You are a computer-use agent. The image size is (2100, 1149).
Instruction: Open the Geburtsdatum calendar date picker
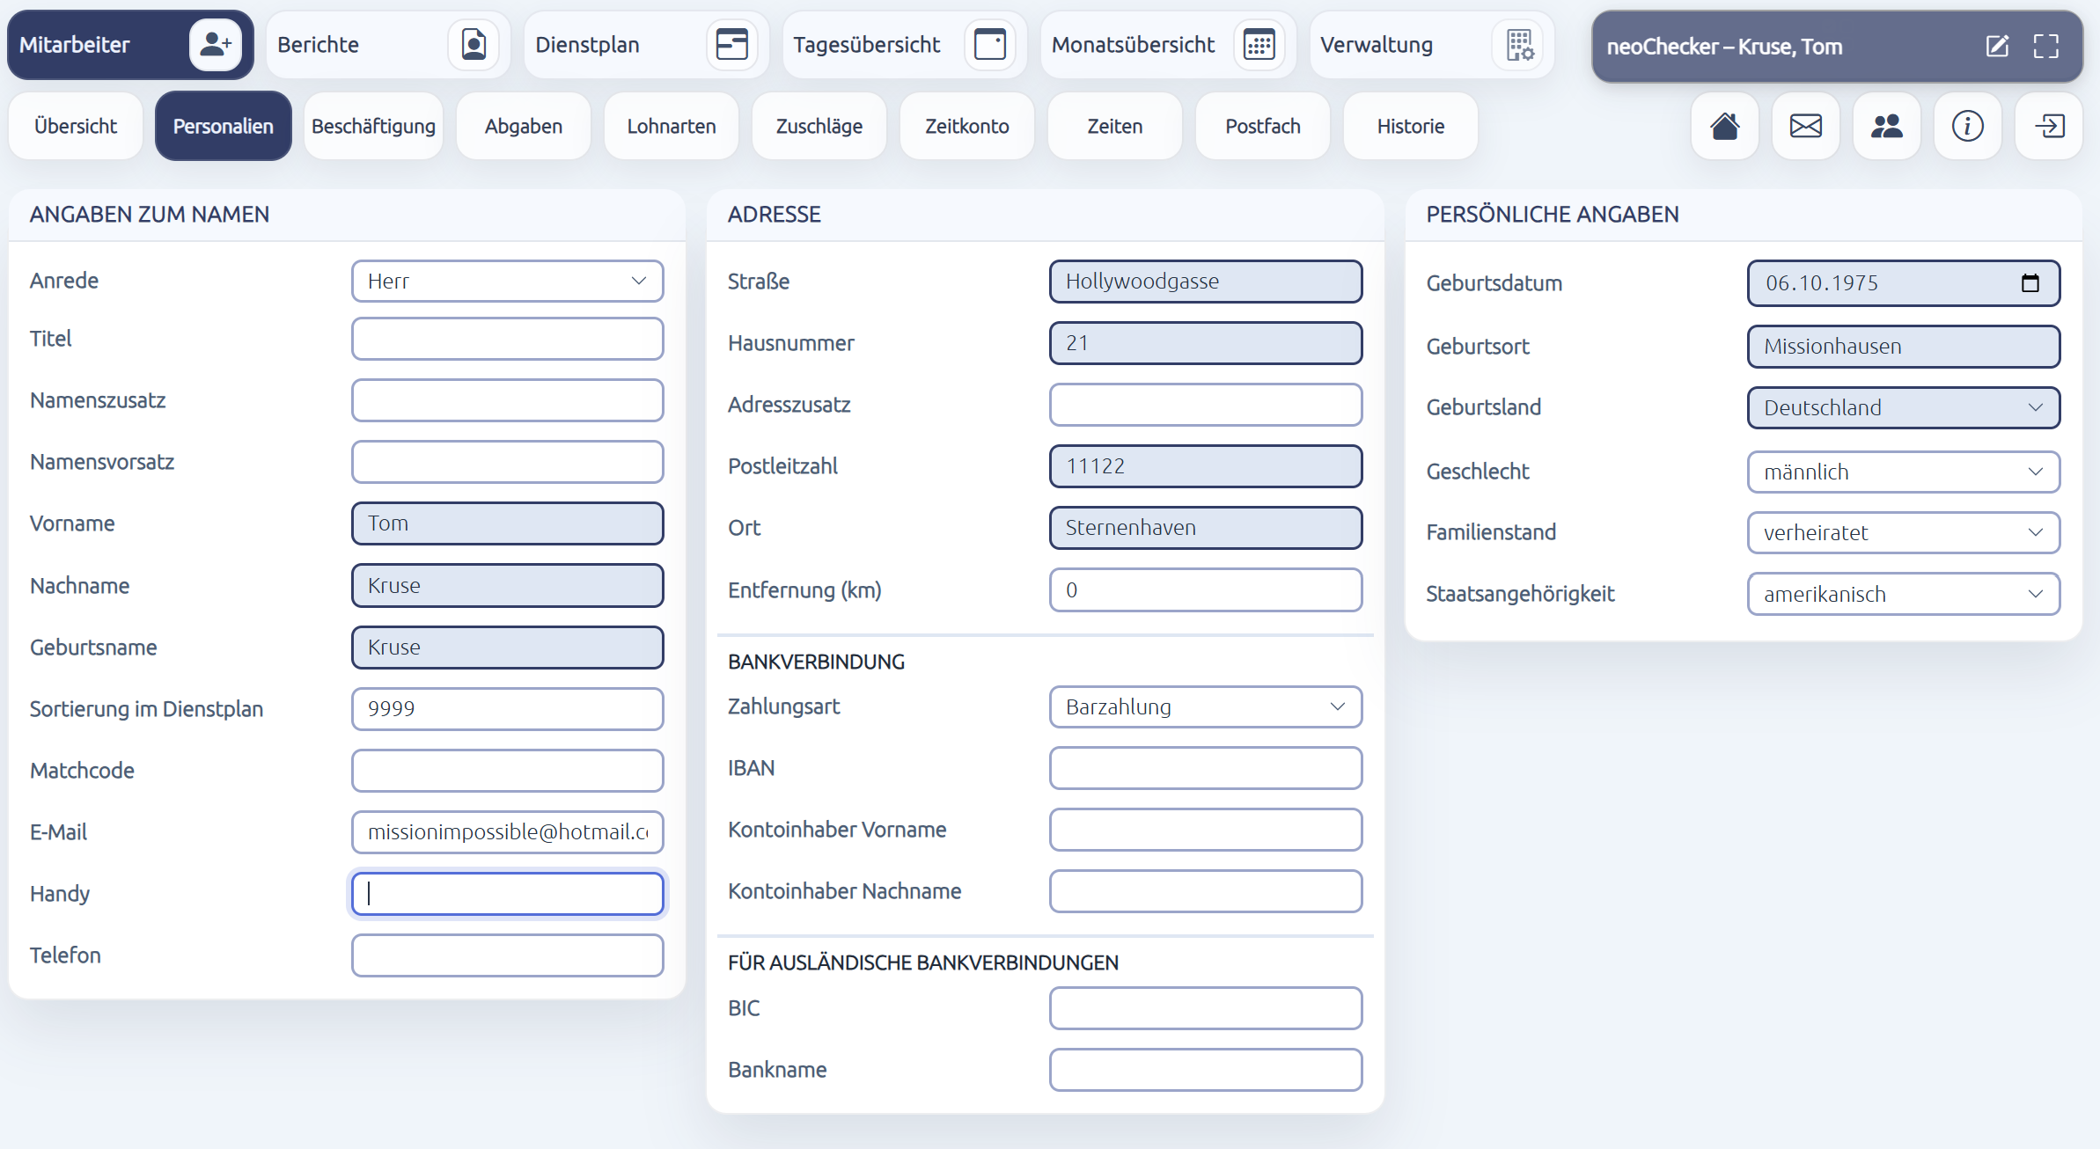click(x=2030, y=283)
